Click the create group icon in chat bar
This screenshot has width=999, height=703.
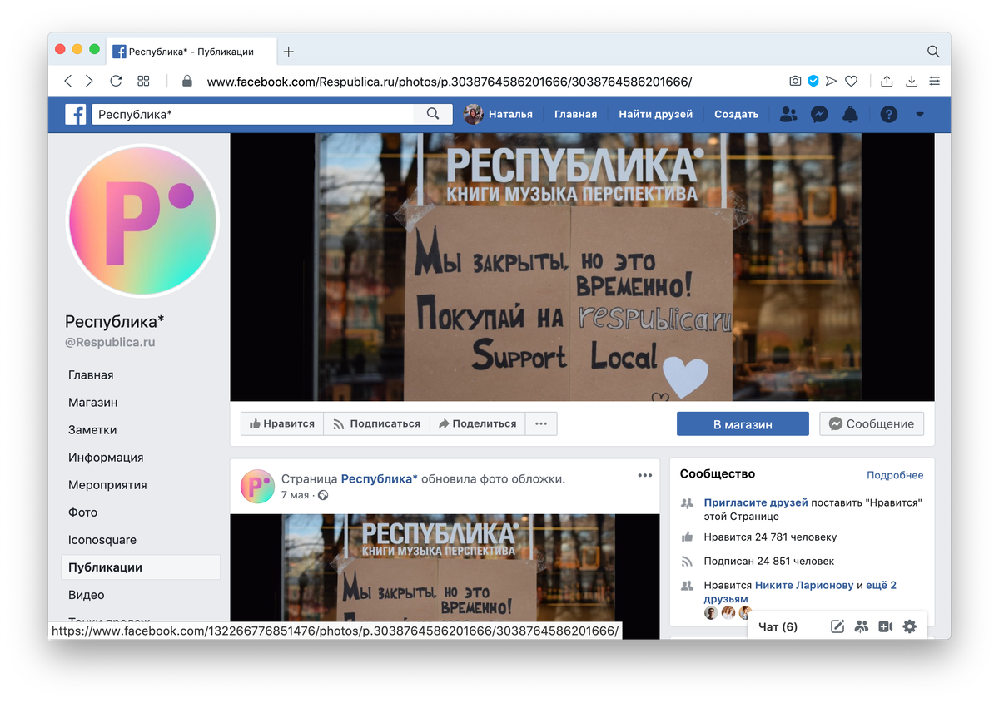[x=862, y=626]
